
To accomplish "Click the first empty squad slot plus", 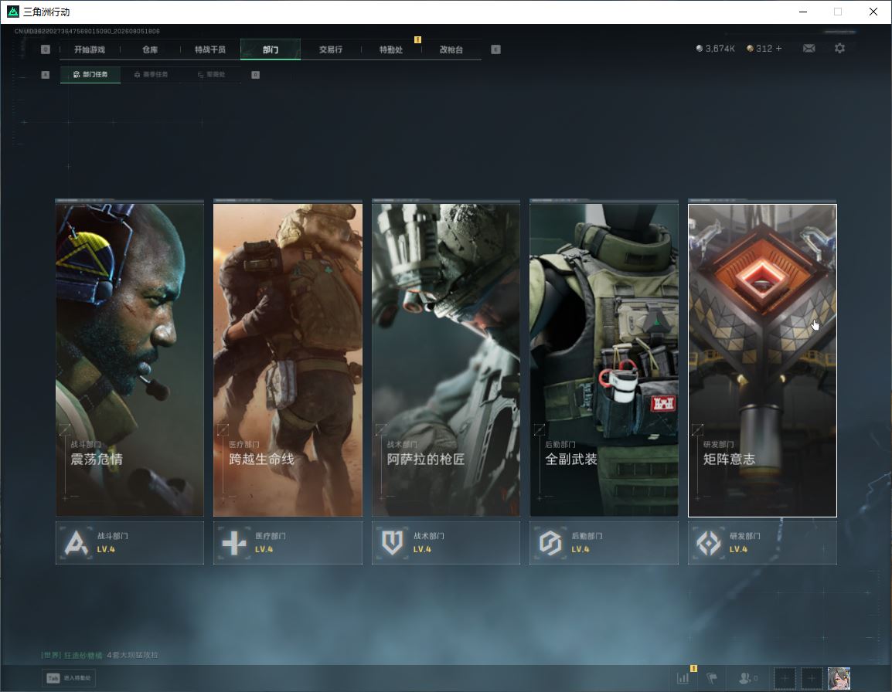I will 785,678.
